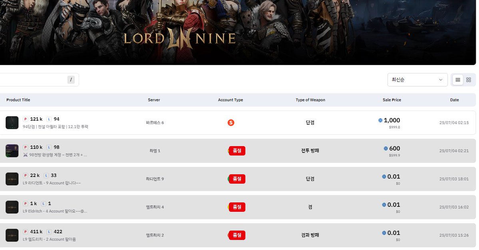Click coin icon in the 엘드리치 2 row
The width and height of the screenshot is (479, 250).
[x=384, y=232]
